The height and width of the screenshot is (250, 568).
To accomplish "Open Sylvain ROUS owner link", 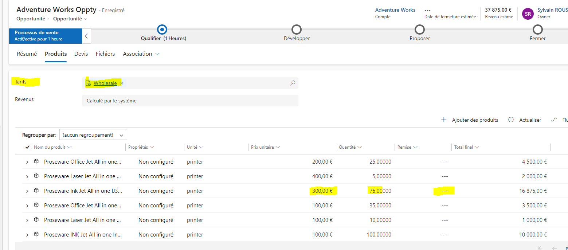I will tap(553, 10).
